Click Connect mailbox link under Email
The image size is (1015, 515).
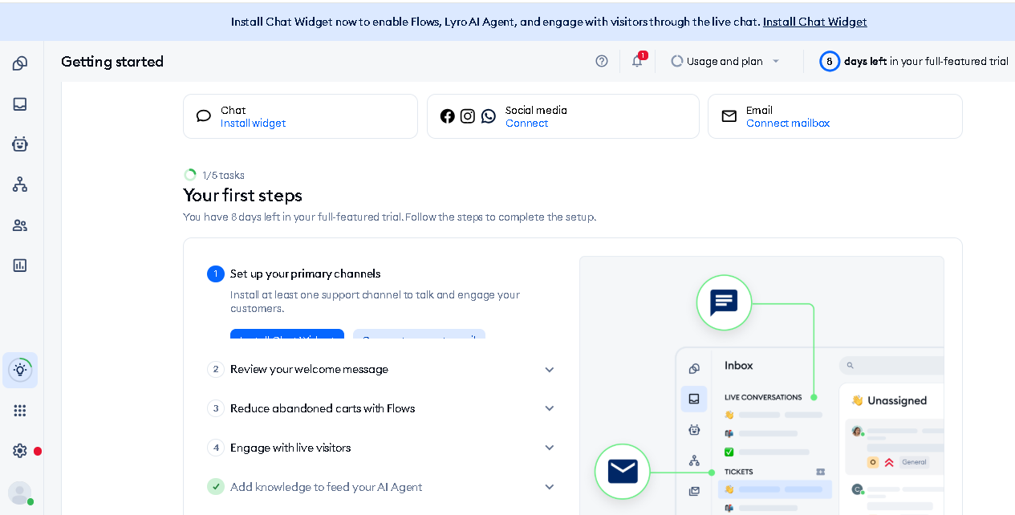788,123
